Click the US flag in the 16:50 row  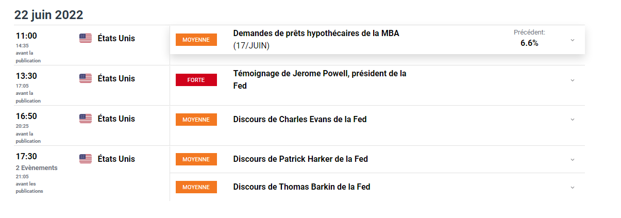(x=86, y=119)
